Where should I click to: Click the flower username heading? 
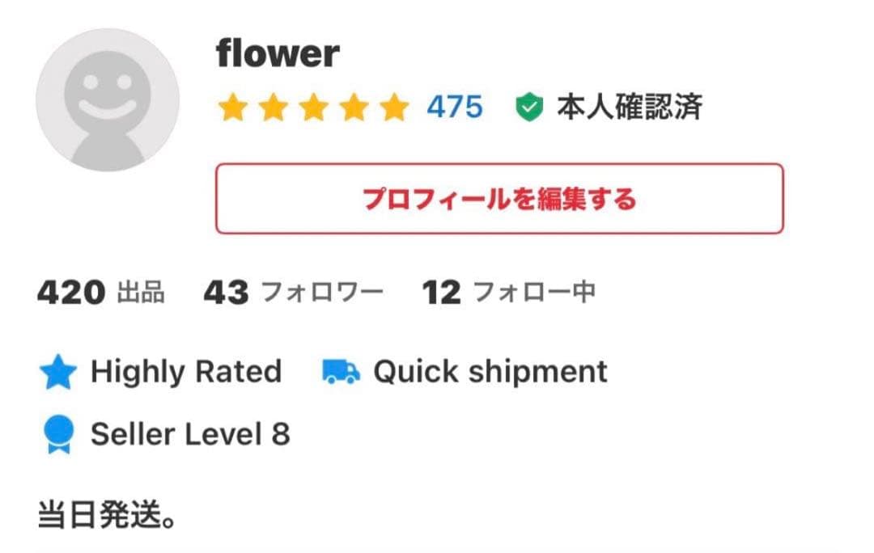pos(278,54)
